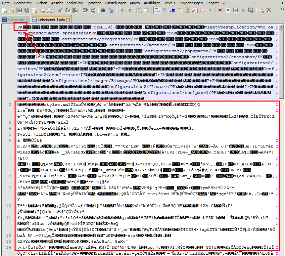285x256 pixels.
Task: Click the orange-badged documents plugin icon
Action: (261, 10)
